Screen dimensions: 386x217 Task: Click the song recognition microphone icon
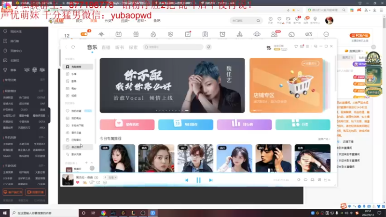point(208,47)
